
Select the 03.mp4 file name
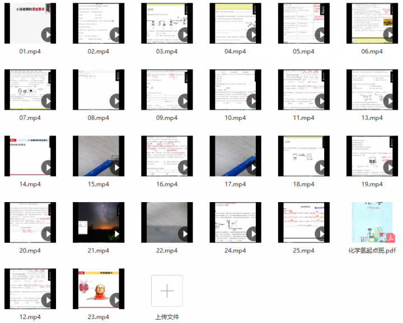pyautogui.click(x=167, y=52)
